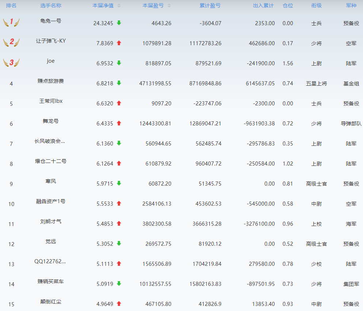Click position value 1.56

tap(288, 63)
